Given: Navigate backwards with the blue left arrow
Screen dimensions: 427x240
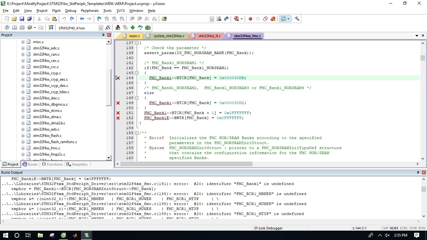Looking at the screenshot, I should [x=82, y=19].
